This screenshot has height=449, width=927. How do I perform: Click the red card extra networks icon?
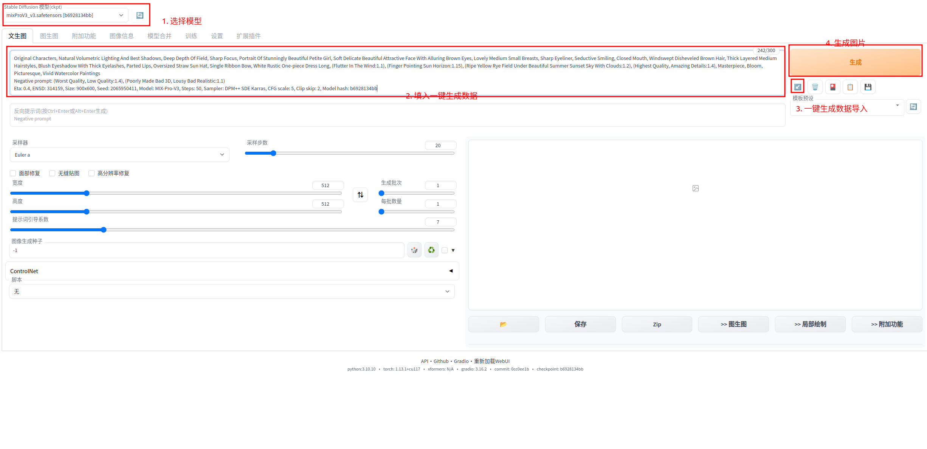[832, 87]
